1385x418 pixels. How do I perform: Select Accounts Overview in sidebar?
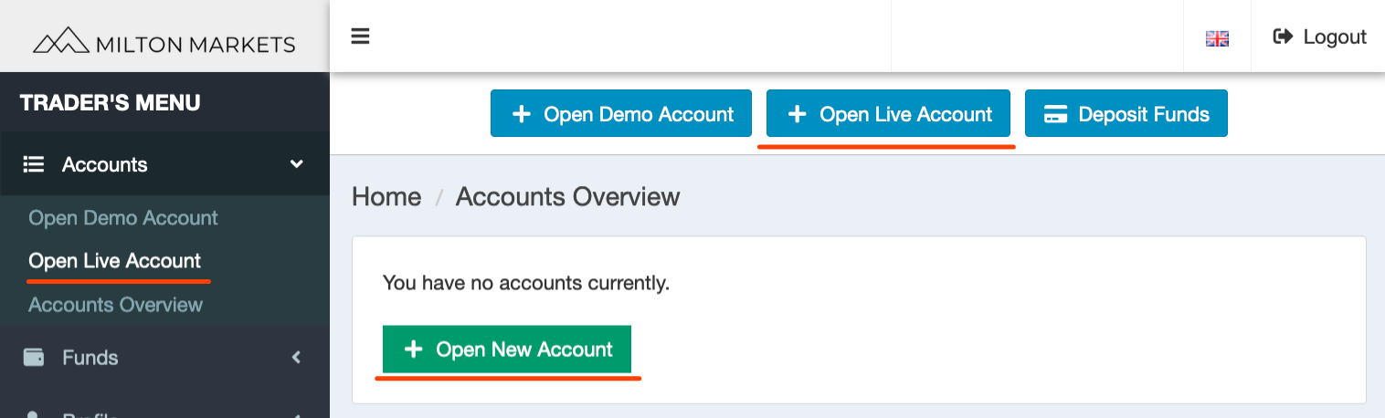[x=116, y=305]
